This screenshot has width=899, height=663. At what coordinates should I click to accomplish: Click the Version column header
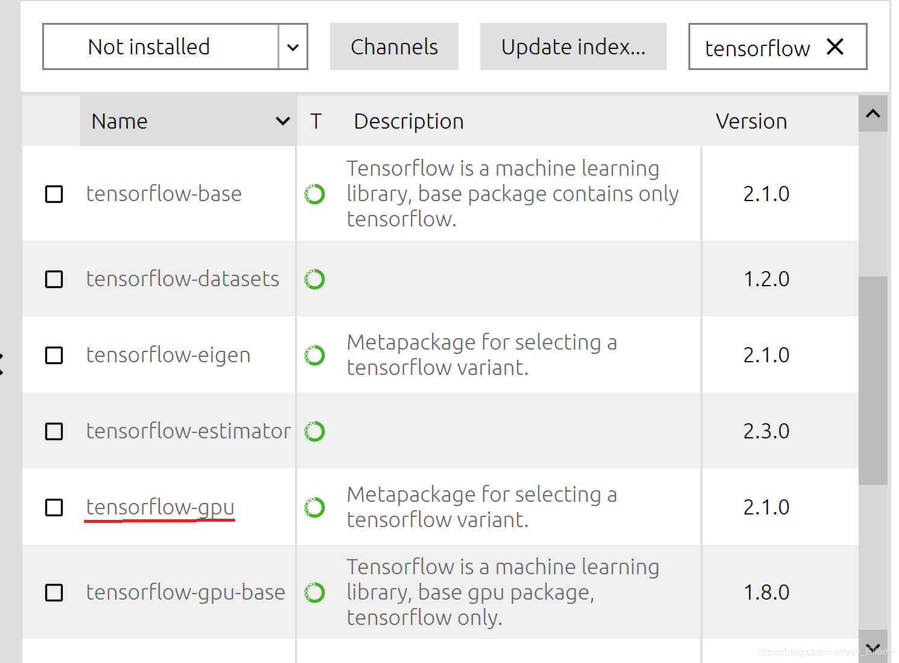(x=751, y=121)
